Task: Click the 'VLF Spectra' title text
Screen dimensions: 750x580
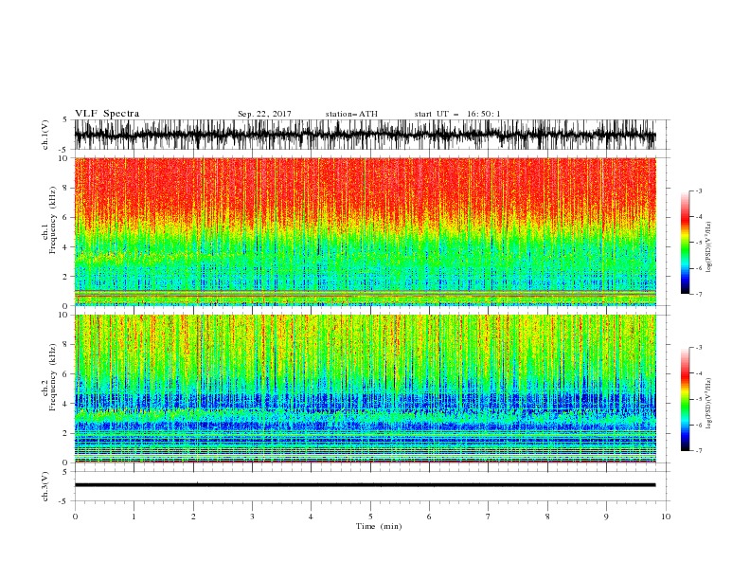Action: click(x=107, y=114)
